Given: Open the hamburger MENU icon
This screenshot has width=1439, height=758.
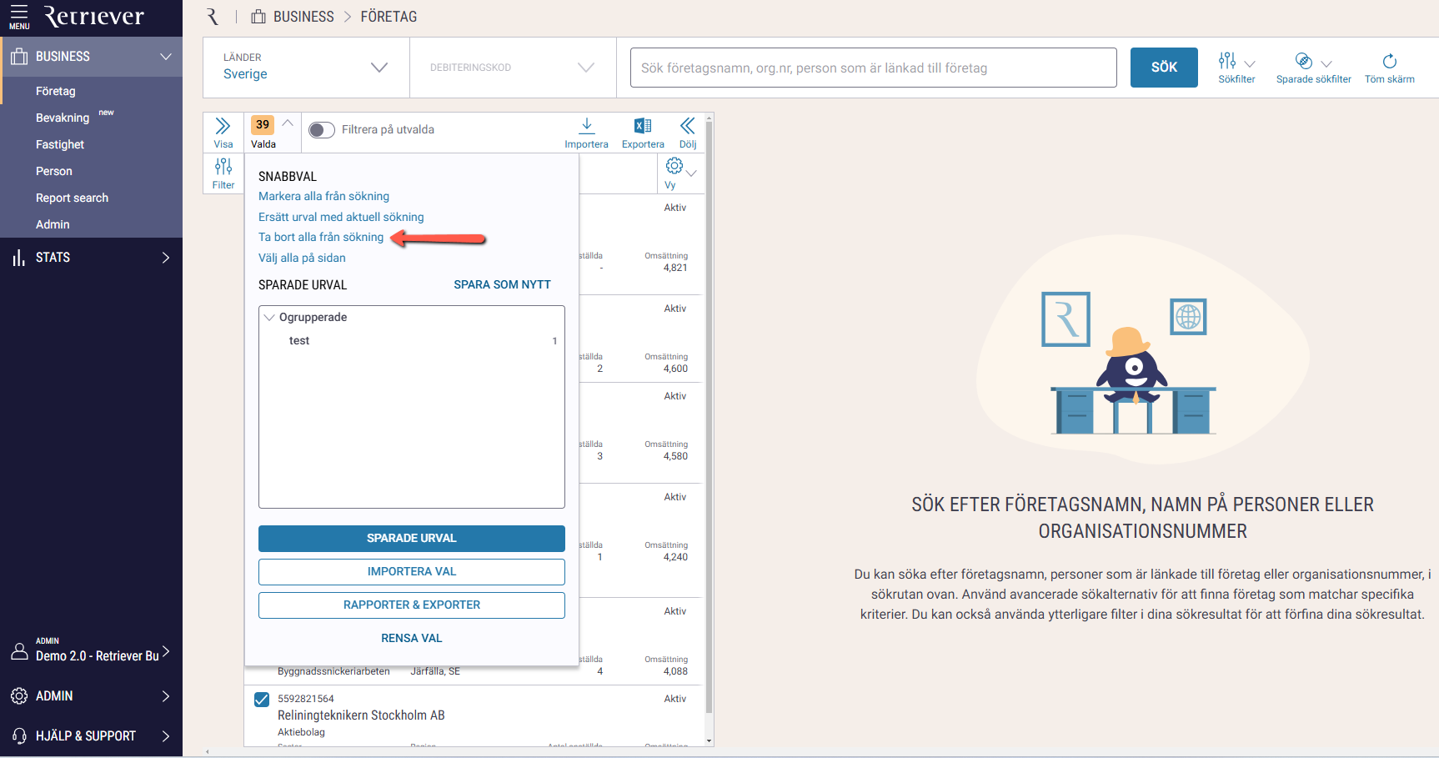Looking at the screenshot, I should [19, 16].
